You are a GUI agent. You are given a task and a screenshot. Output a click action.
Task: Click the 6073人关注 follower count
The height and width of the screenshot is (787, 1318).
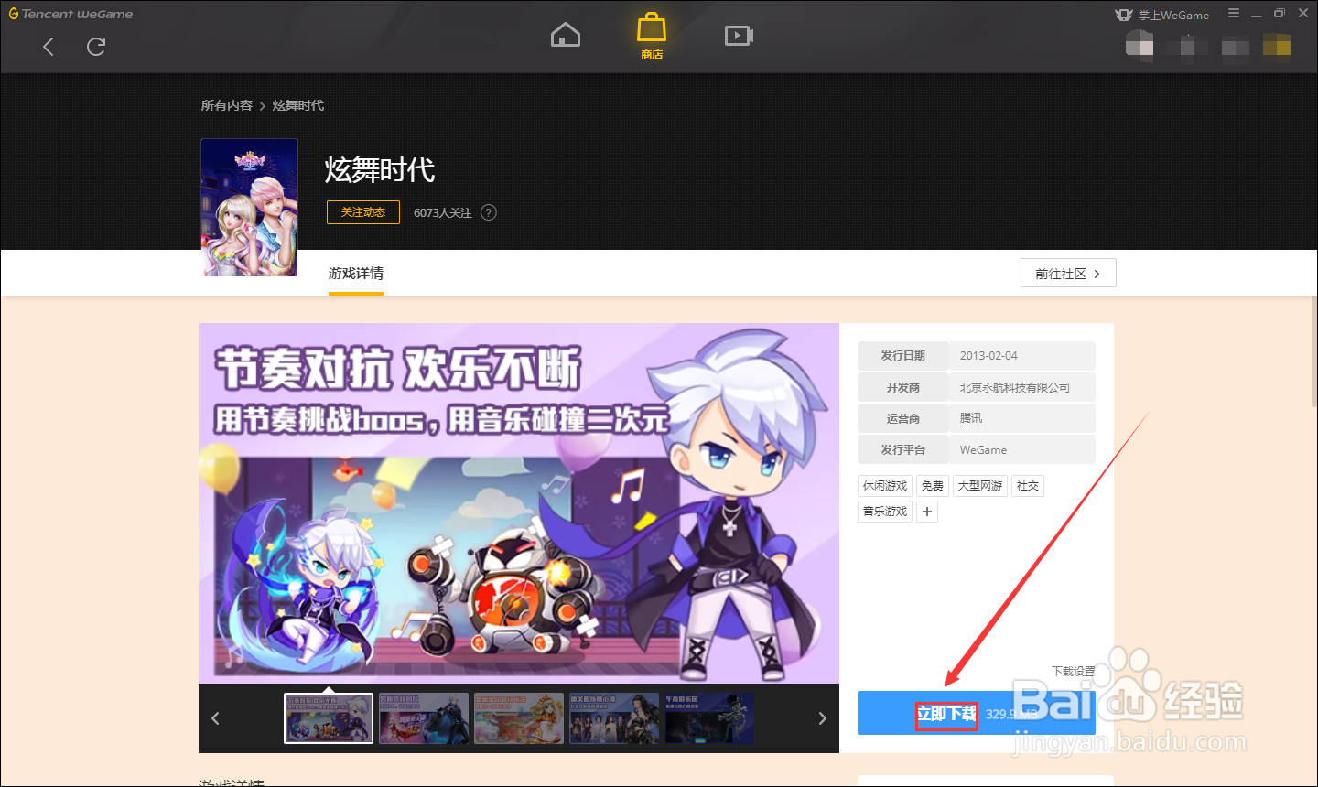click(x=443, y=212)
